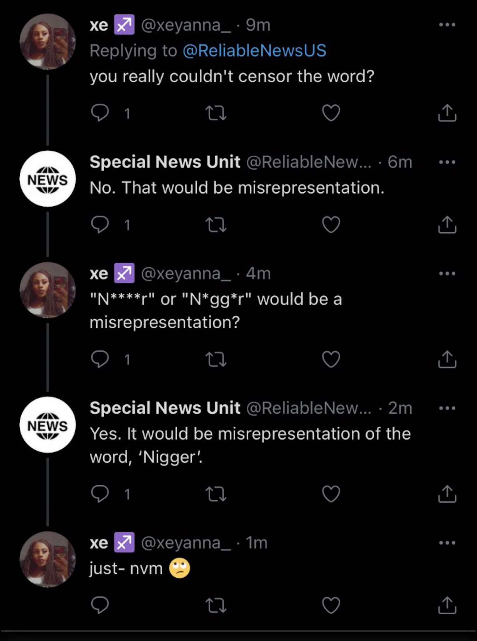Share the 2m Special News Unit tweet
The width and height of the screenshot is (477, 641).
[447, 494]
